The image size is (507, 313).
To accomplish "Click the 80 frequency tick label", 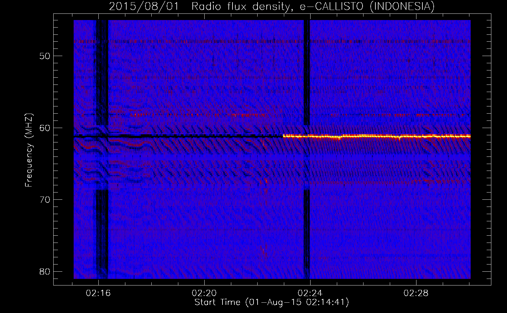I will tap(45, 271).
